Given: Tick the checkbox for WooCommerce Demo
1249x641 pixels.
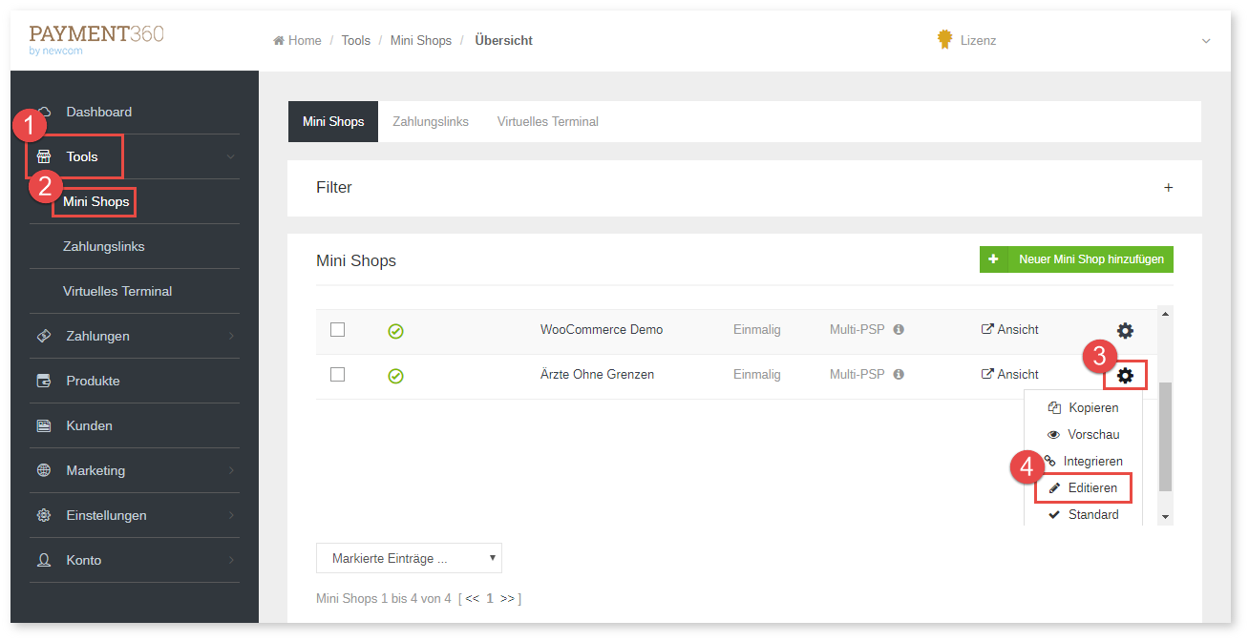Looking at the screenshot, I should pos(337,330).
